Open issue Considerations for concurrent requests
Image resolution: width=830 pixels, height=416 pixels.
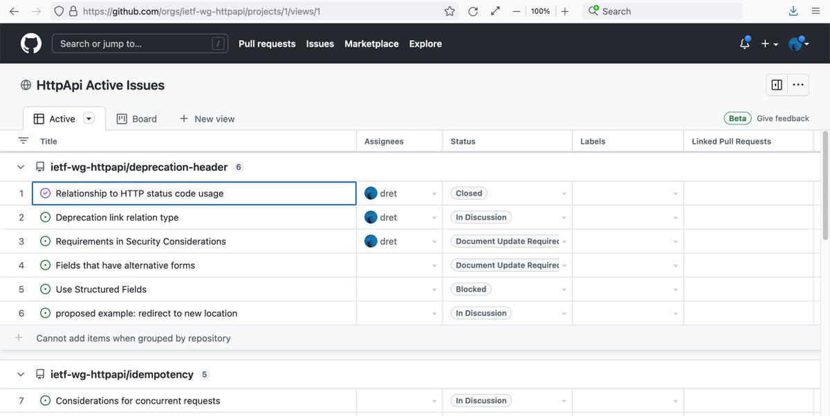[x=138, y=401]
